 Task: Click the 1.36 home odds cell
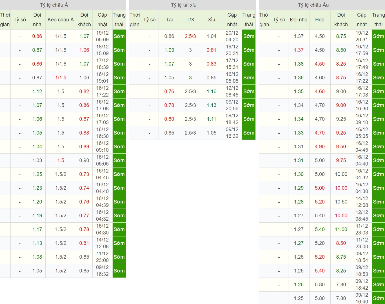[299, 78]
